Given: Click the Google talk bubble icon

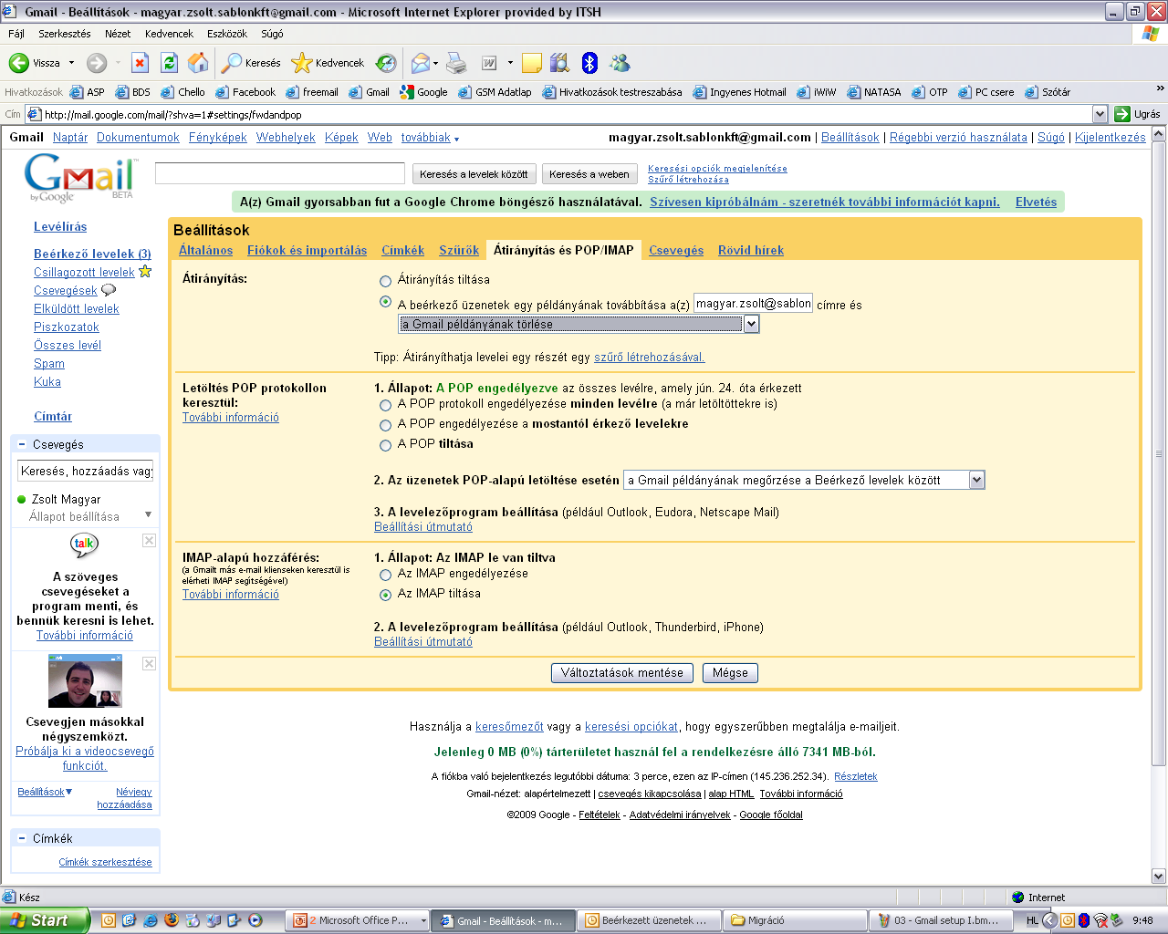Looking at the screenshot, I should tap(84, 545).
